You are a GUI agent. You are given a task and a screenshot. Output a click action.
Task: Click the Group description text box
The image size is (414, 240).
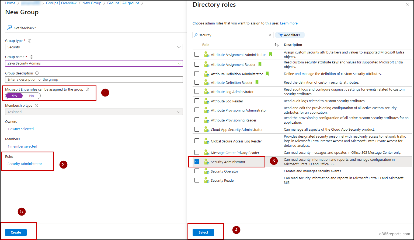pyautogui.click(x=94, y=80)
